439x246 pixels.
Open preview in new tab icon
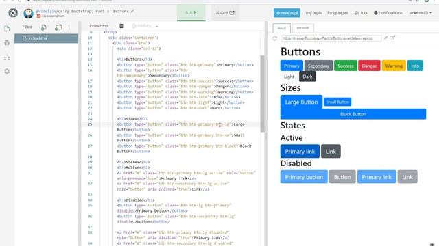point(392,38)
